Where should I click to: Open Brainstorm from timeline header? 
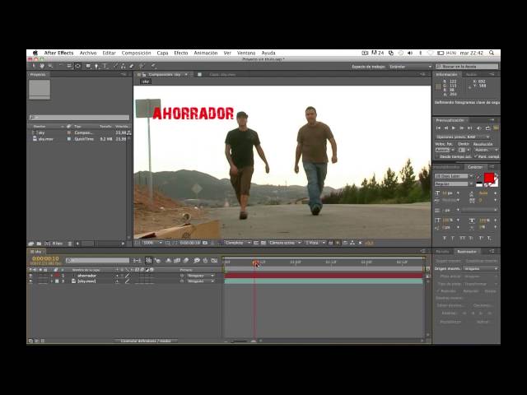click(196, 260)
